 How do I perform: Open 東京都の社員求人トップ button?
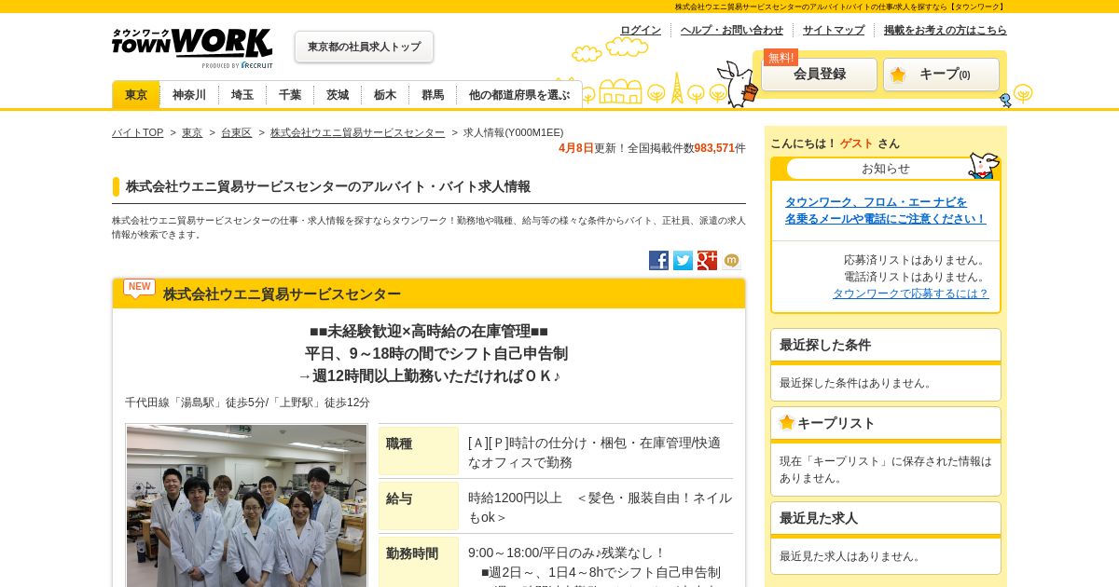click(364, 47)
